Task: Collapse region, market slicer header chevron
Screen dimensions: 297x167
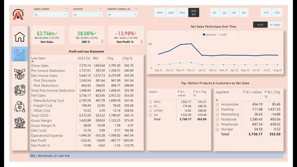Action: tap(66, 9)
